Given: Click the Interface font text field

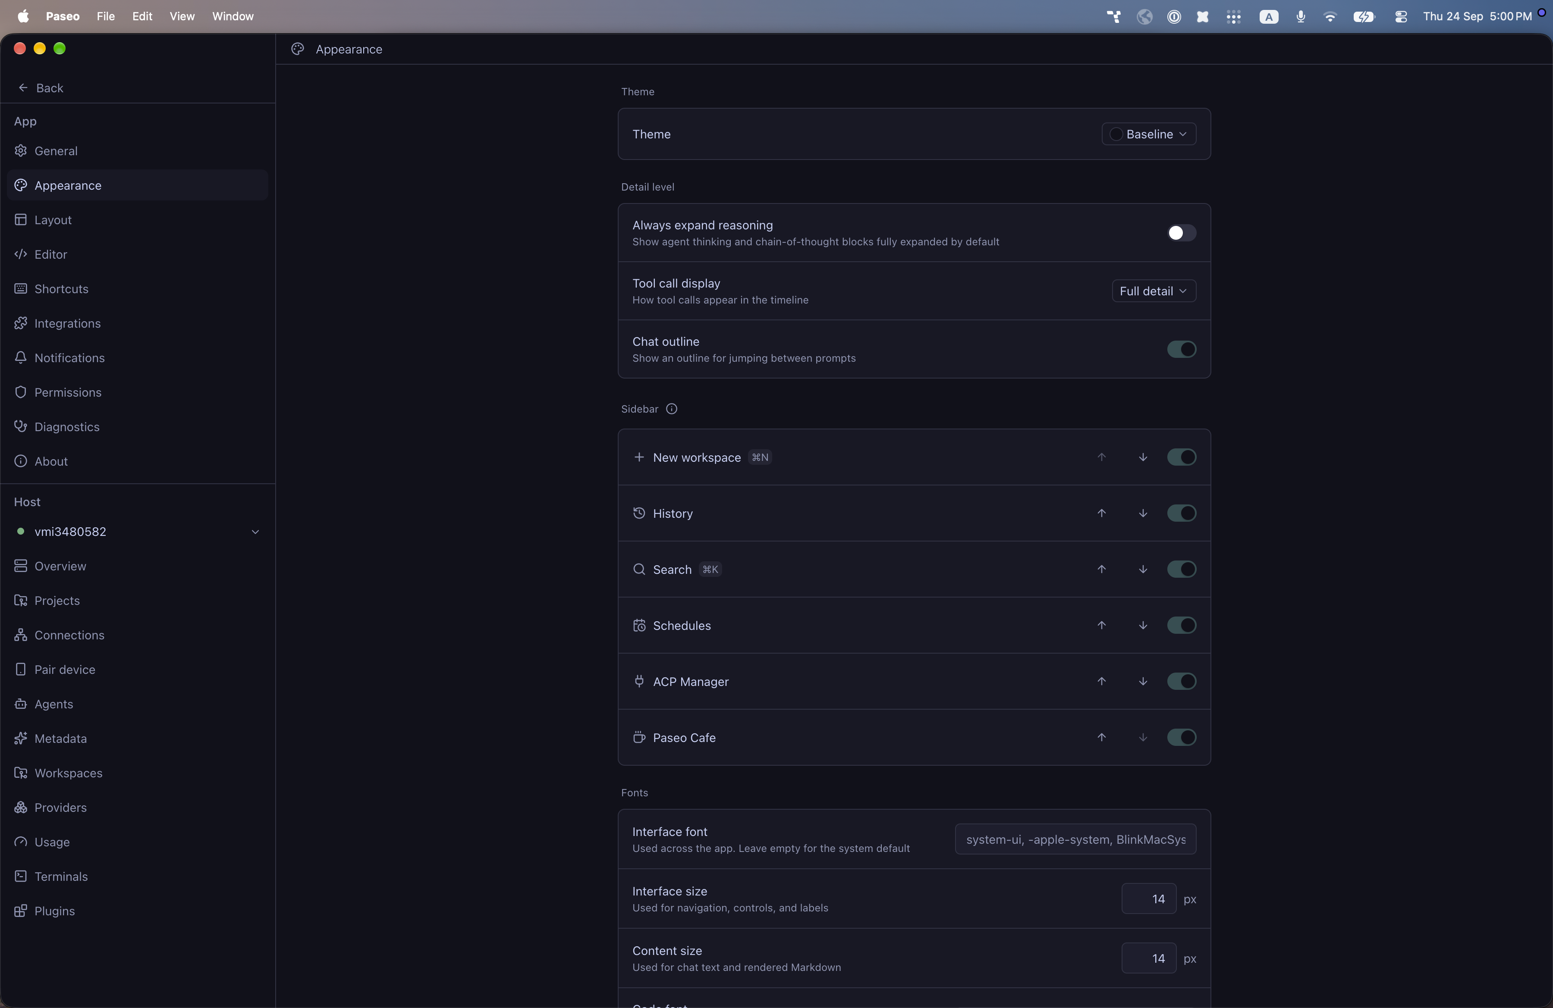Looking at the screenshot, I should click(x=1075, y=840).
